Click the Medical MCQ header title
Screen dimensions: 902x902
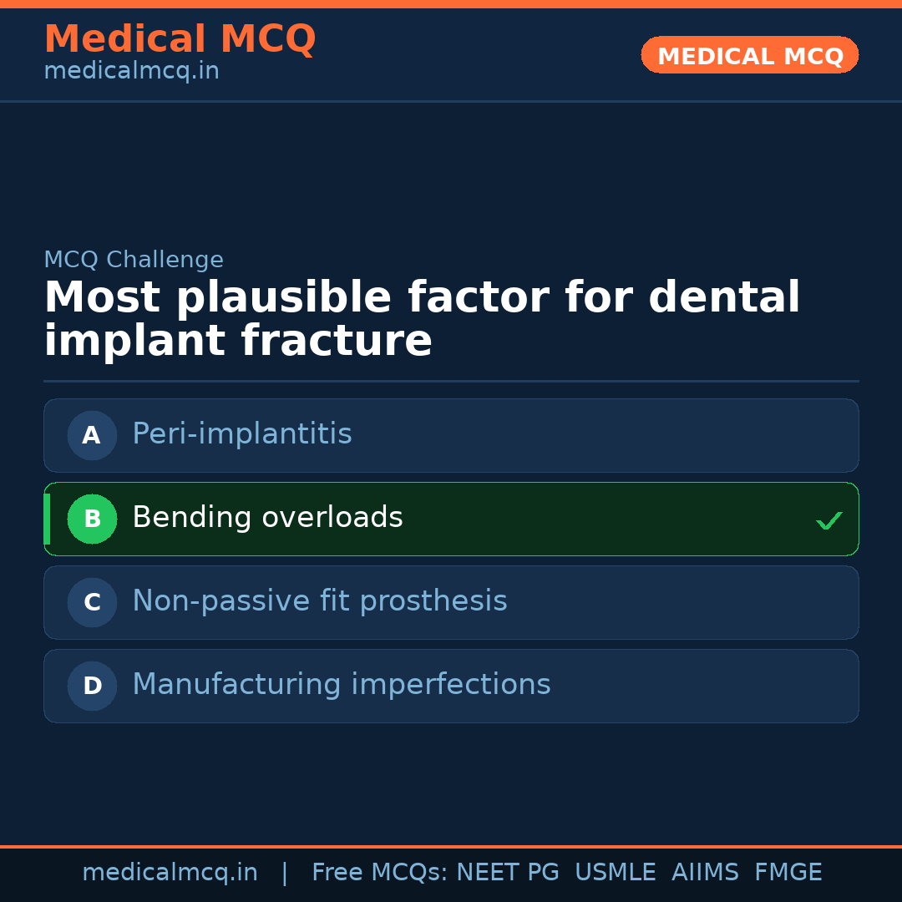coord(180,39)
